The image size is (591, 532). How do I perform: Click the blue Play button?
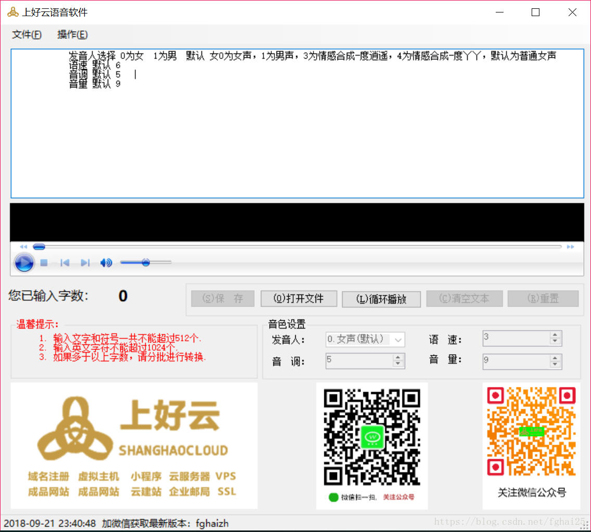point(24,263)
